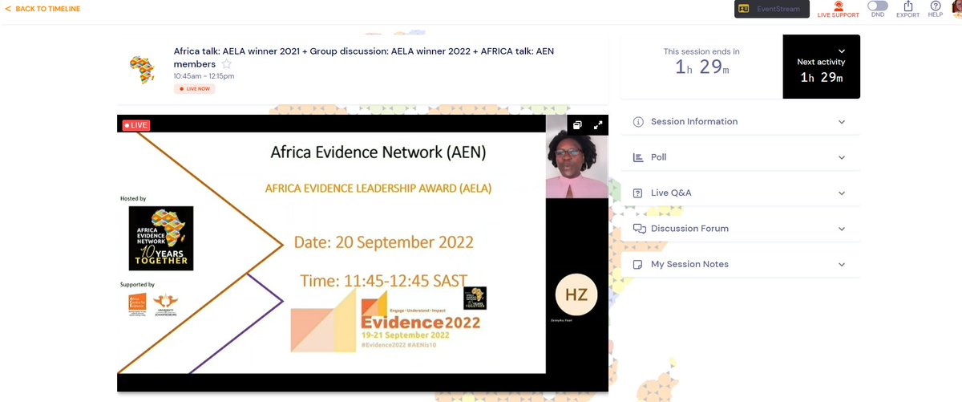The width and height of the screenshot is (962, 402).
Task: Expand the Session Information section
Action: tap(740, 122)
